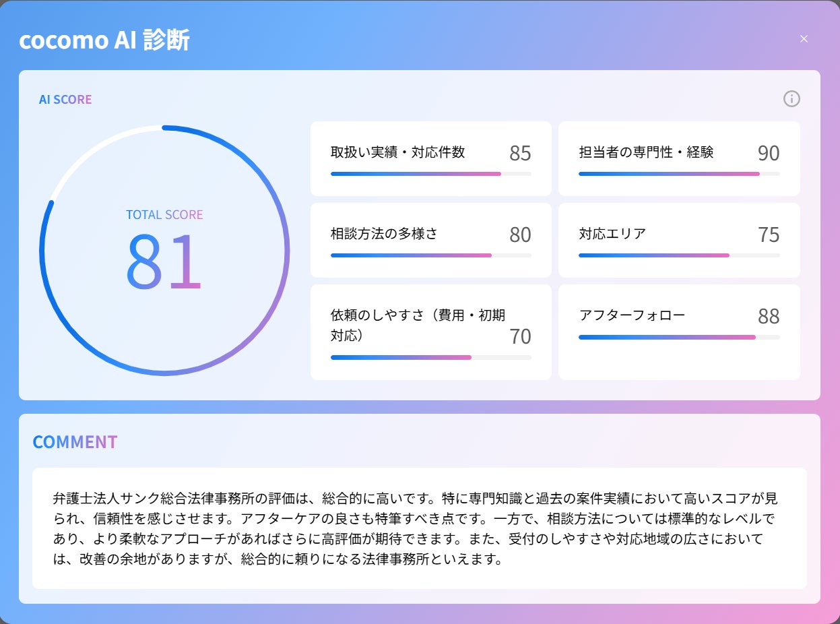Click the 対応エリア progress bar
This screenshot has width=840, height=624.
click(679, 255)
